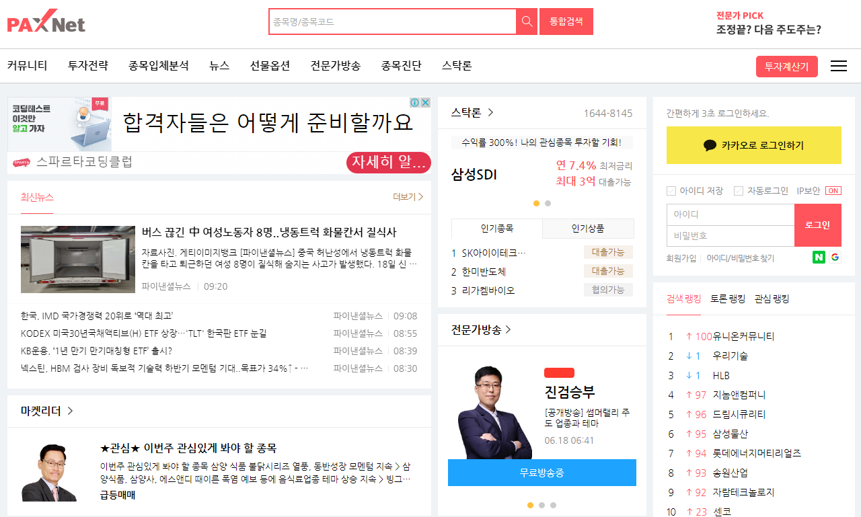Click the Google login icon
861x517 pixels.
coord(835,257)
